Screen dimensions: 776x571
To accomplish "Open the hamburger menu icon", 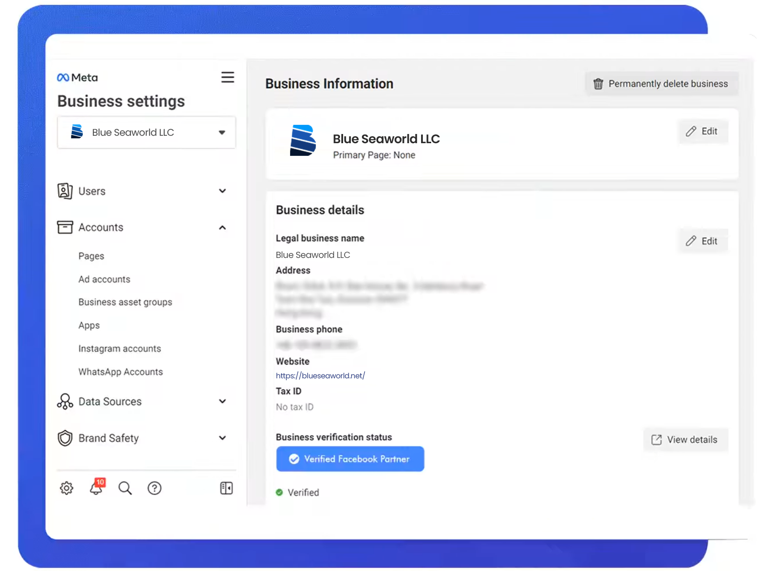I will tap(227, 77).
